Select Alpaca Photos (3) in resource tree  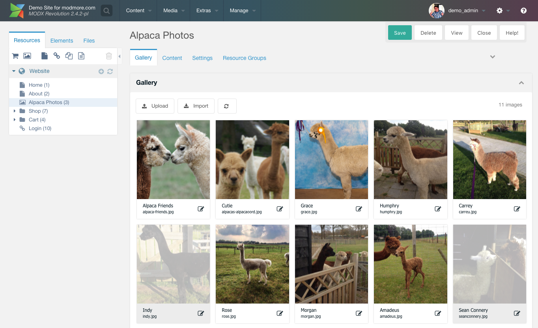[49, 102]
